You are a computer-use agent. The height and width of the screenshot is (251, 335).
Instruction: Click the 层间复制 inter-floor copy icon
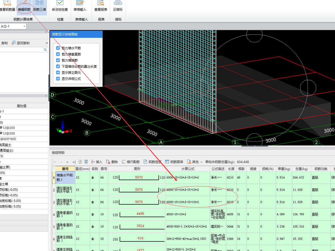[14, 43]
